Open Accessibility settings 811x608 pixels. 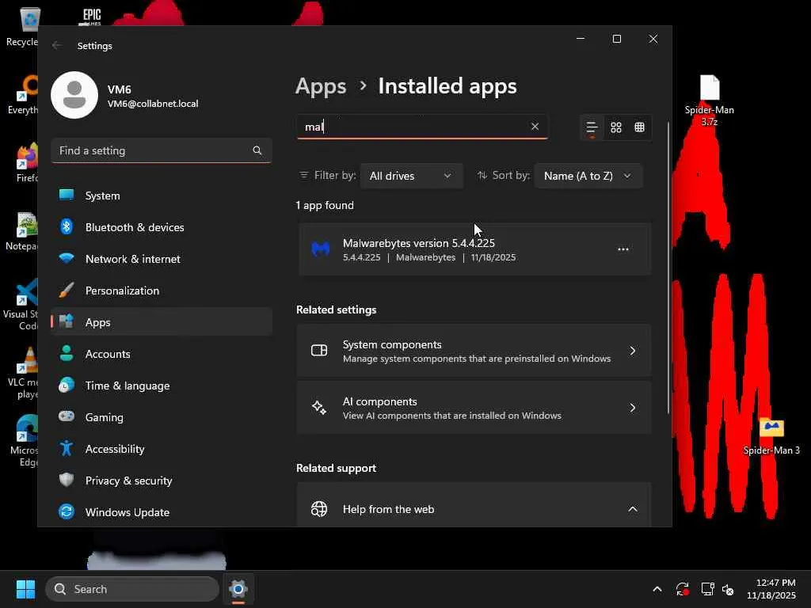point(162,449)
